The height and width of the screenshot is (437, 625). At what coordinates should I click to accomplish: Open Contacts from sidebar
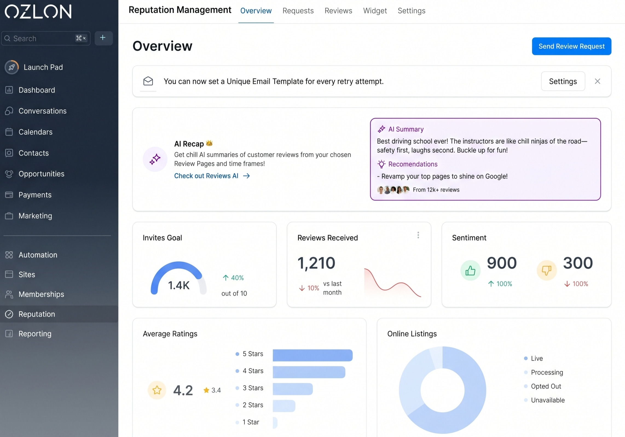(x=27, y=153)
